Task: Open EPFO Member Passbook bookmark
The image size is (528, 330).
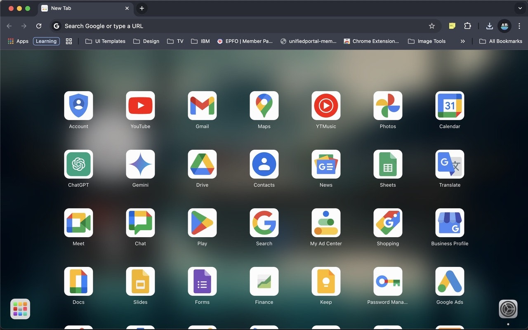Action: [245, 41]
